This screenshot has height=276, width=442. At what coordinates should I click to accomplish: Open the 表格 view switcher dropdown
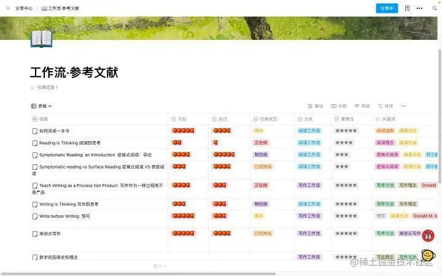click(42, 106)
